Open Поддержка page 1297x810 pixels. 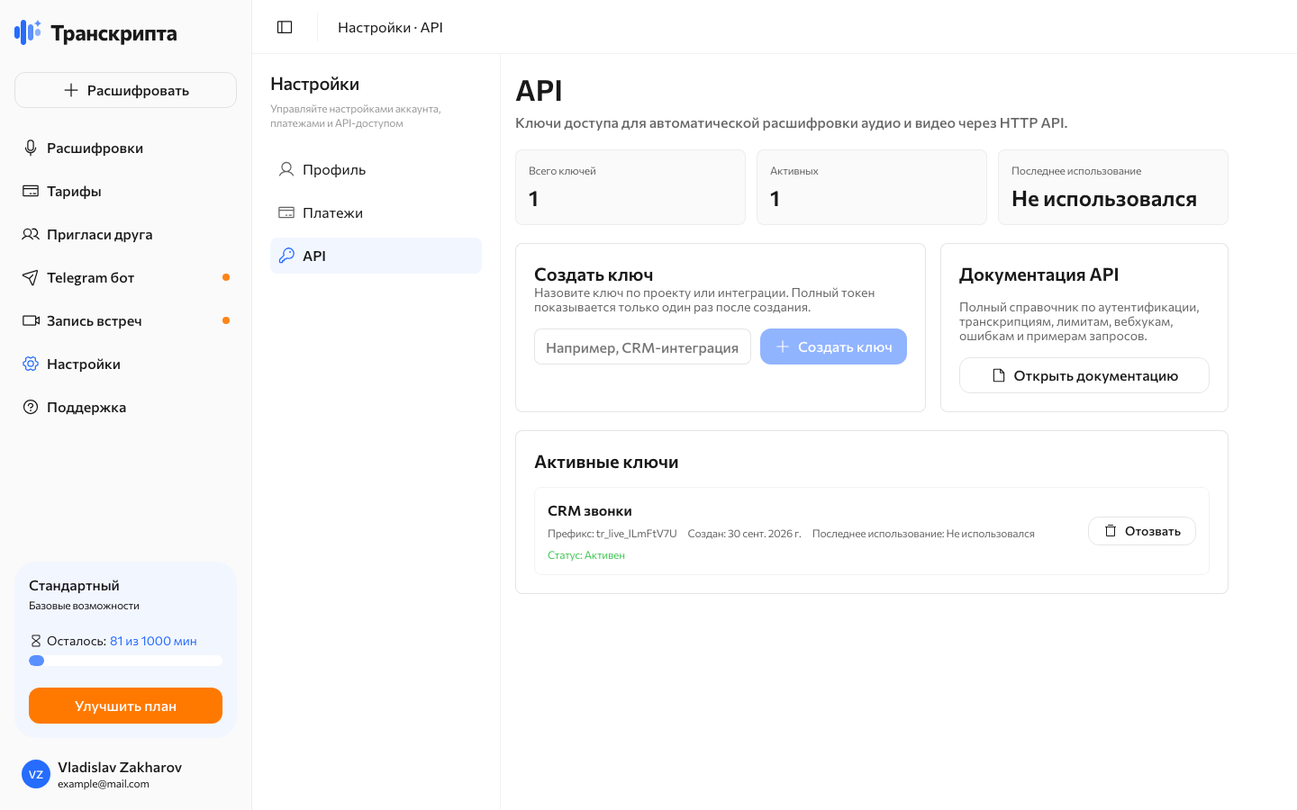coord(125,407)
